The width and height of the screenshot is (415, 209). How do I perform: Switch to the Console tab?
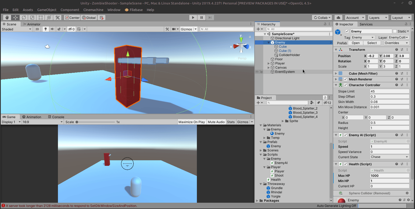[56, 117]
